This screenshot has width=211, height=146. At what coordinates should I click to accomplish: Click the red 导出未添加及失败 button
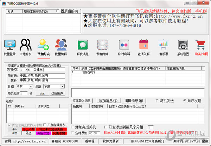[x=51, y=129]
